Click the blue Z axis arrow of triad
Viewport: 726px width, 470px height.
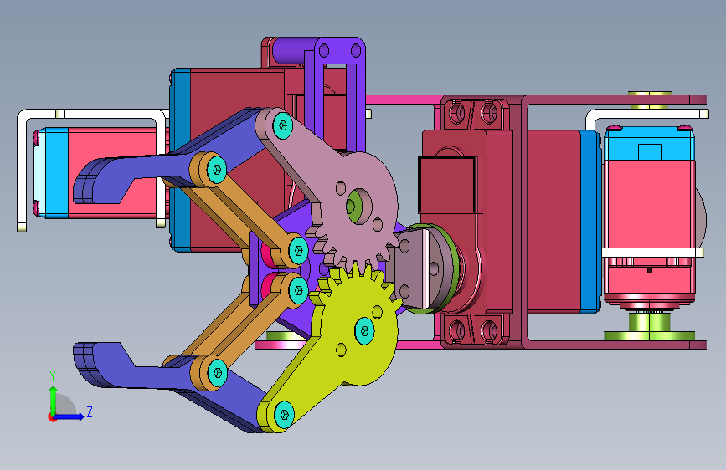(70, 416)
